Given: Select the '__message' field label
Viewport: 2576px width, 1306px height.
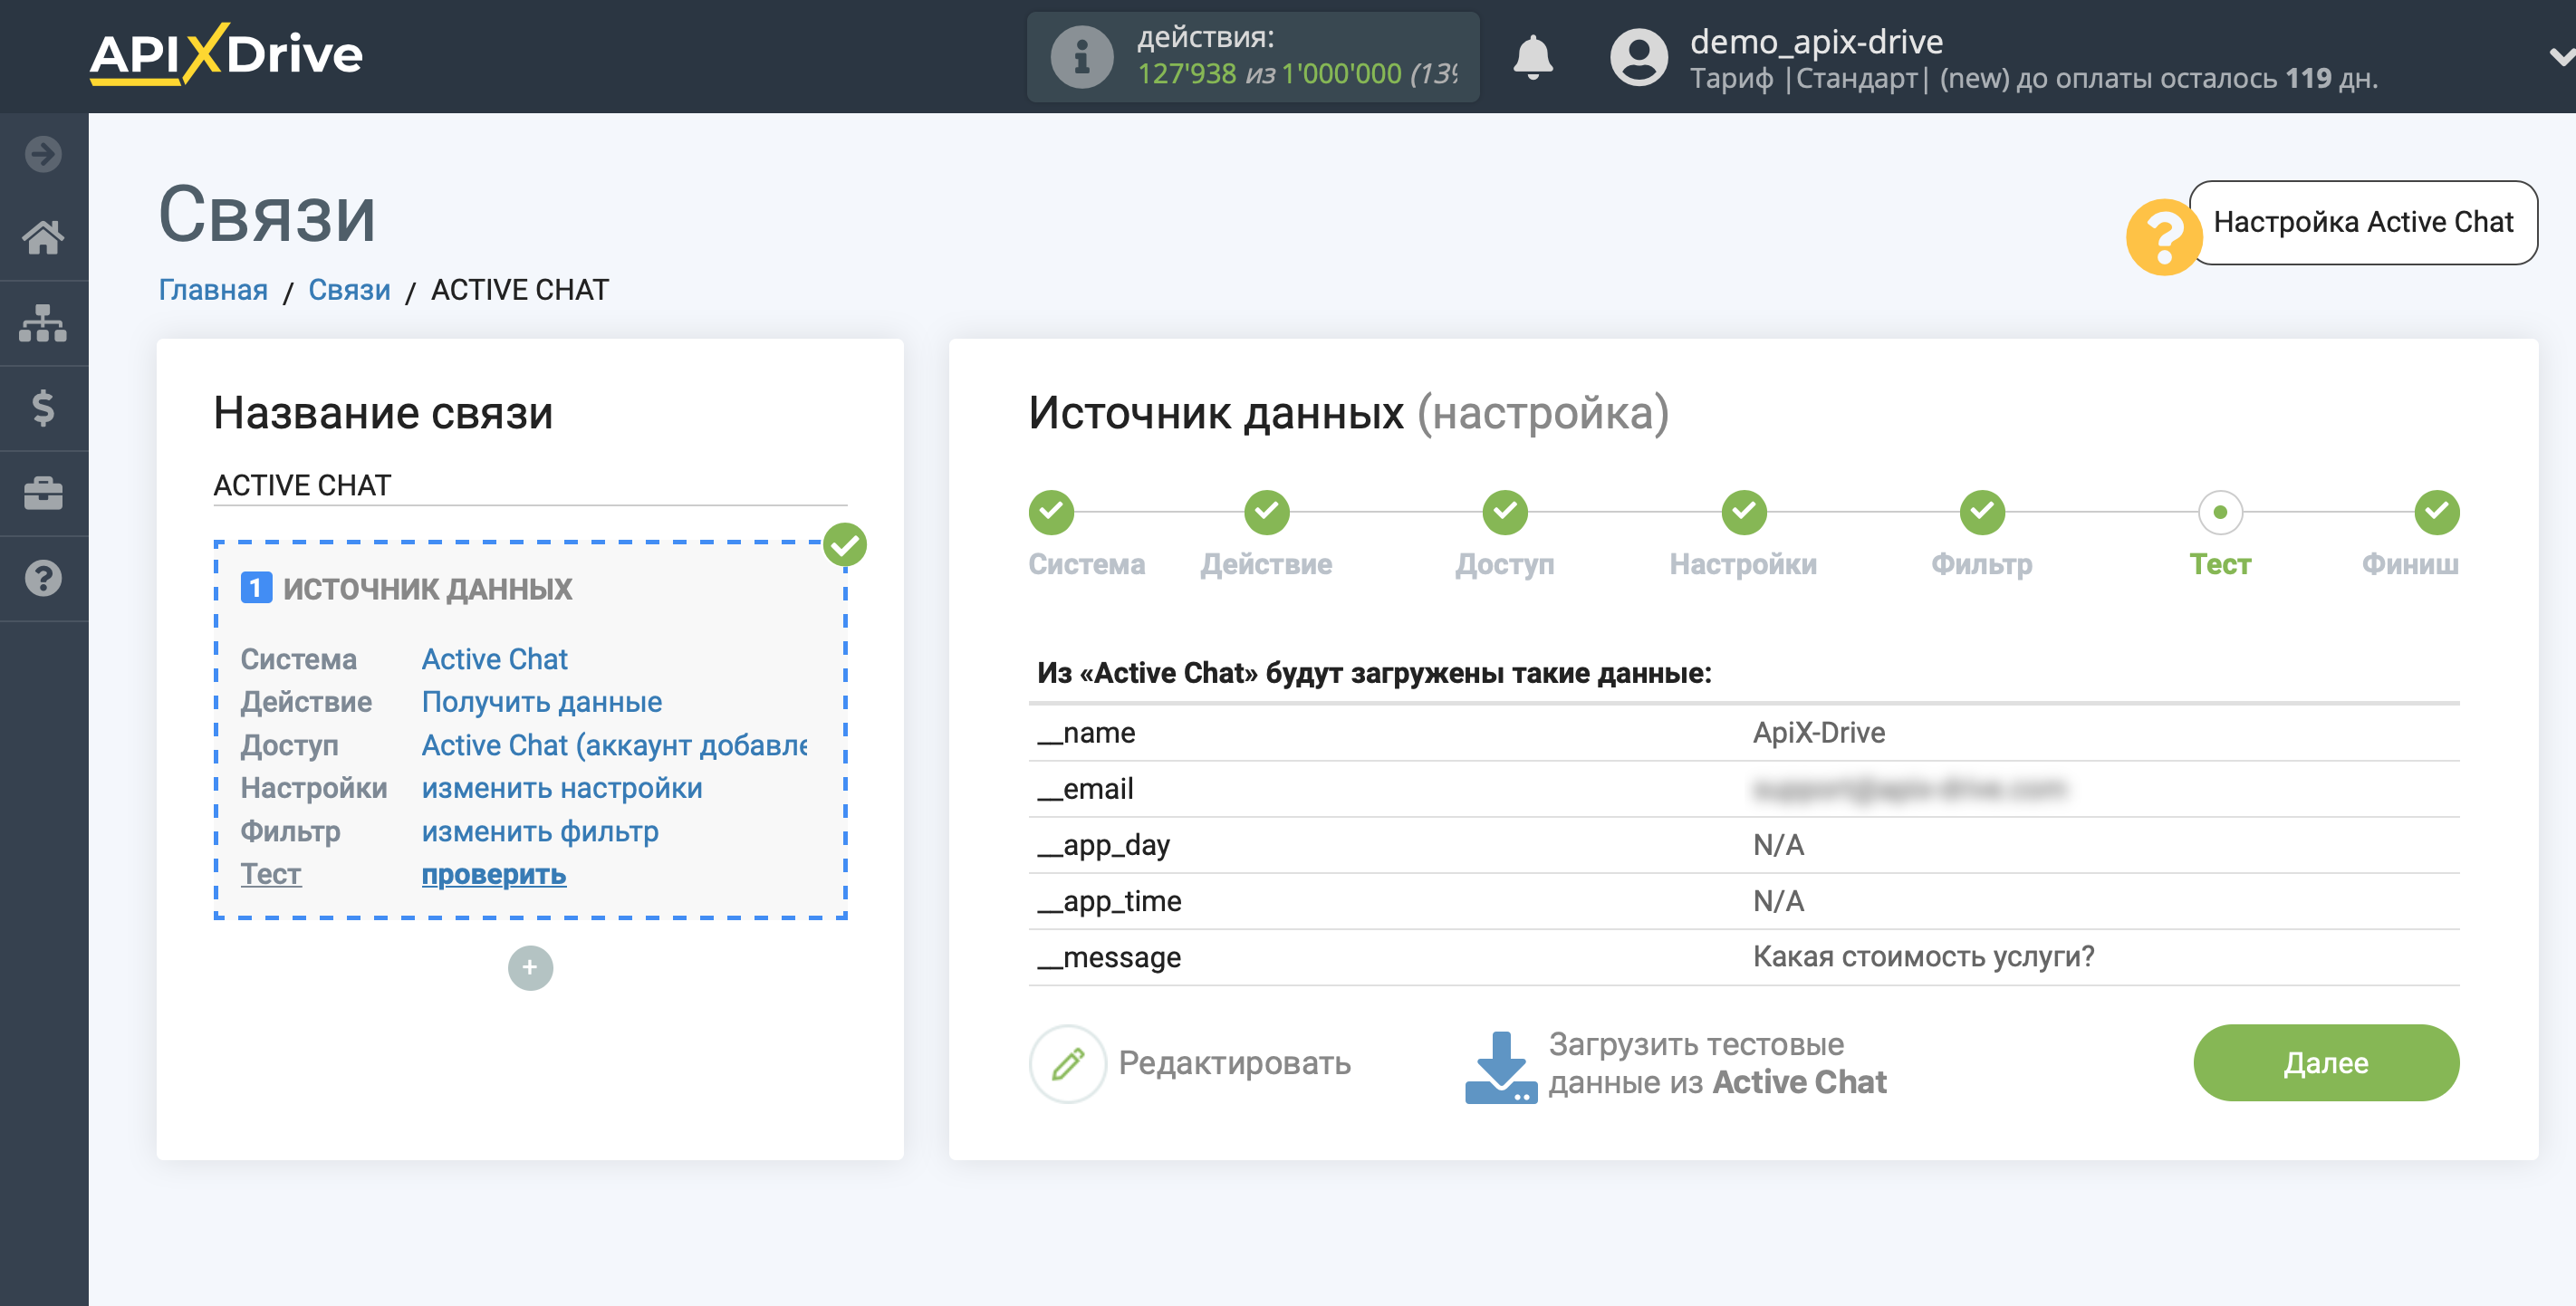Looking at the screenshot, I should click(x=1109, y=957).
